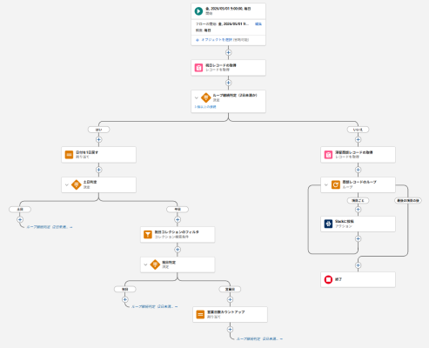Screen dimensions: 429x348
Task: Toggle the Loop element chevron
Action: pos(326,184)
